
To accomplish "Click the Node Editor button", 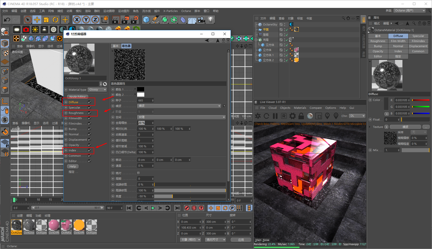I will (78, 97).
